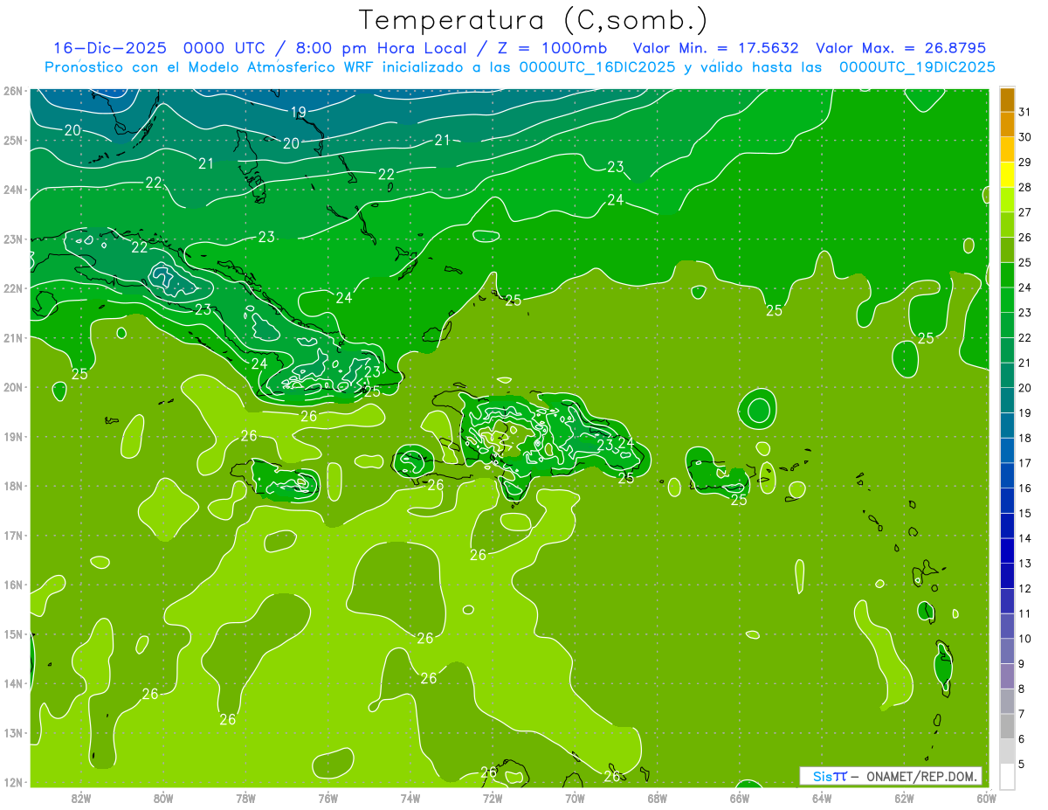Click the '21N' latitude axis label

[12, 337]
